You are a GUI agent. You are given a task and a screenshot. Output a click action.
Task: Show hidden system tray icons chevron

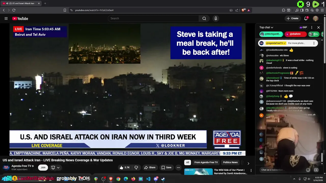click(x=294, y=179)
